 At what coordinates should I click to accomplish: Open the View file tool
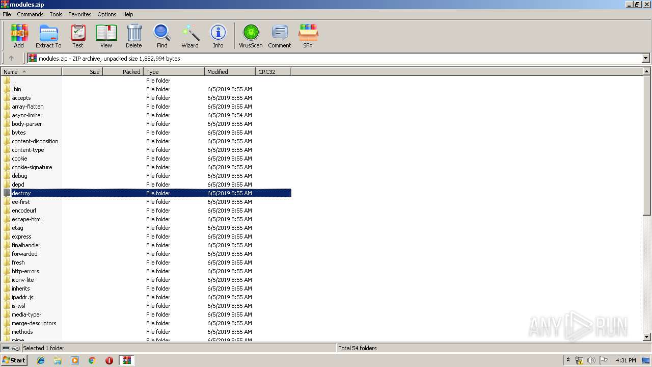click(106, 36)
